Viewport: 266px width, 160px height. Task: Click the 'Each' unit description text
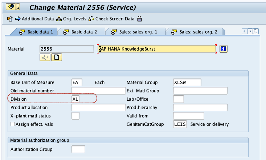pos(99,83)
